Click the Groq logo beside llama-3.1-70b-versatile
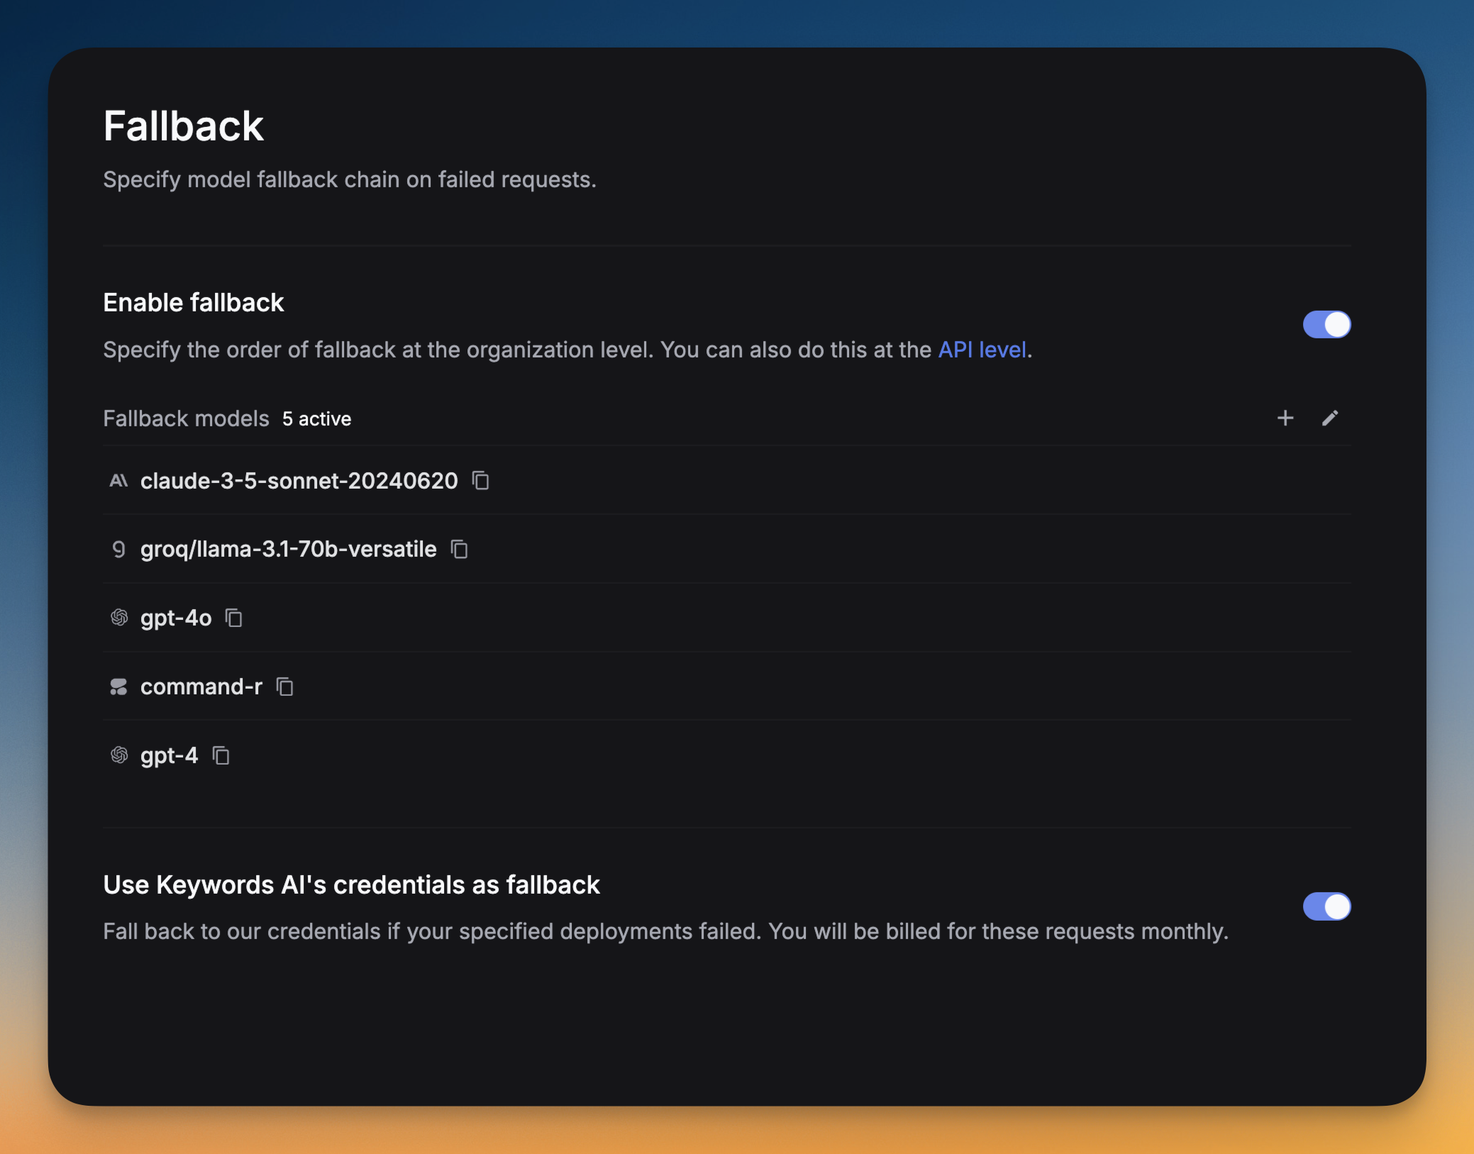1474x1154 pixels. (118, 549)
